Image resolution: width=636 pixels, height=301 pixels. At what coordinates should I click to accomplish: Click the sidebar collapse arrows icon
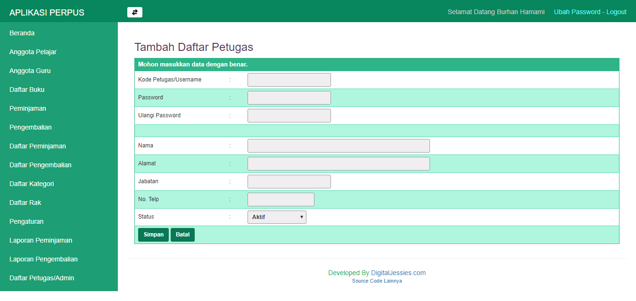pos(134,12)
